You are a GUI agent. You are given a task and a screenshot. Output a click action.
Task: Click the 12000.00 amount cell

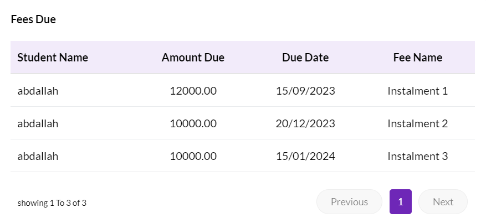point(193,91)
